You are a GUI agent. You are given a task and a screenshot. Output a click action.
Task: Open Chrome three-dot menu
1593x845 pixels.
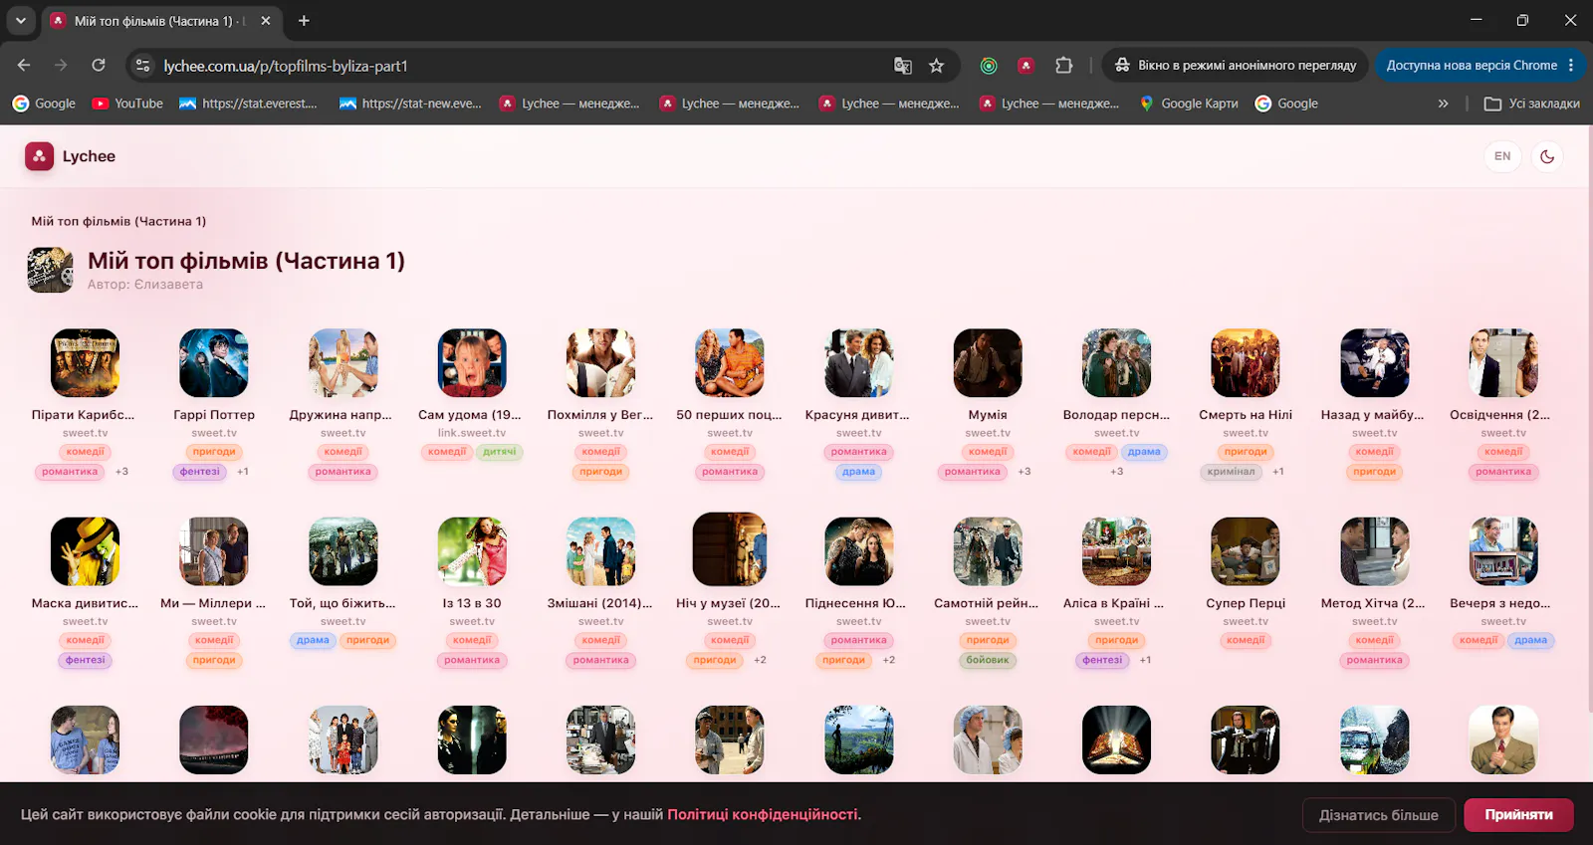(1571, 66)
